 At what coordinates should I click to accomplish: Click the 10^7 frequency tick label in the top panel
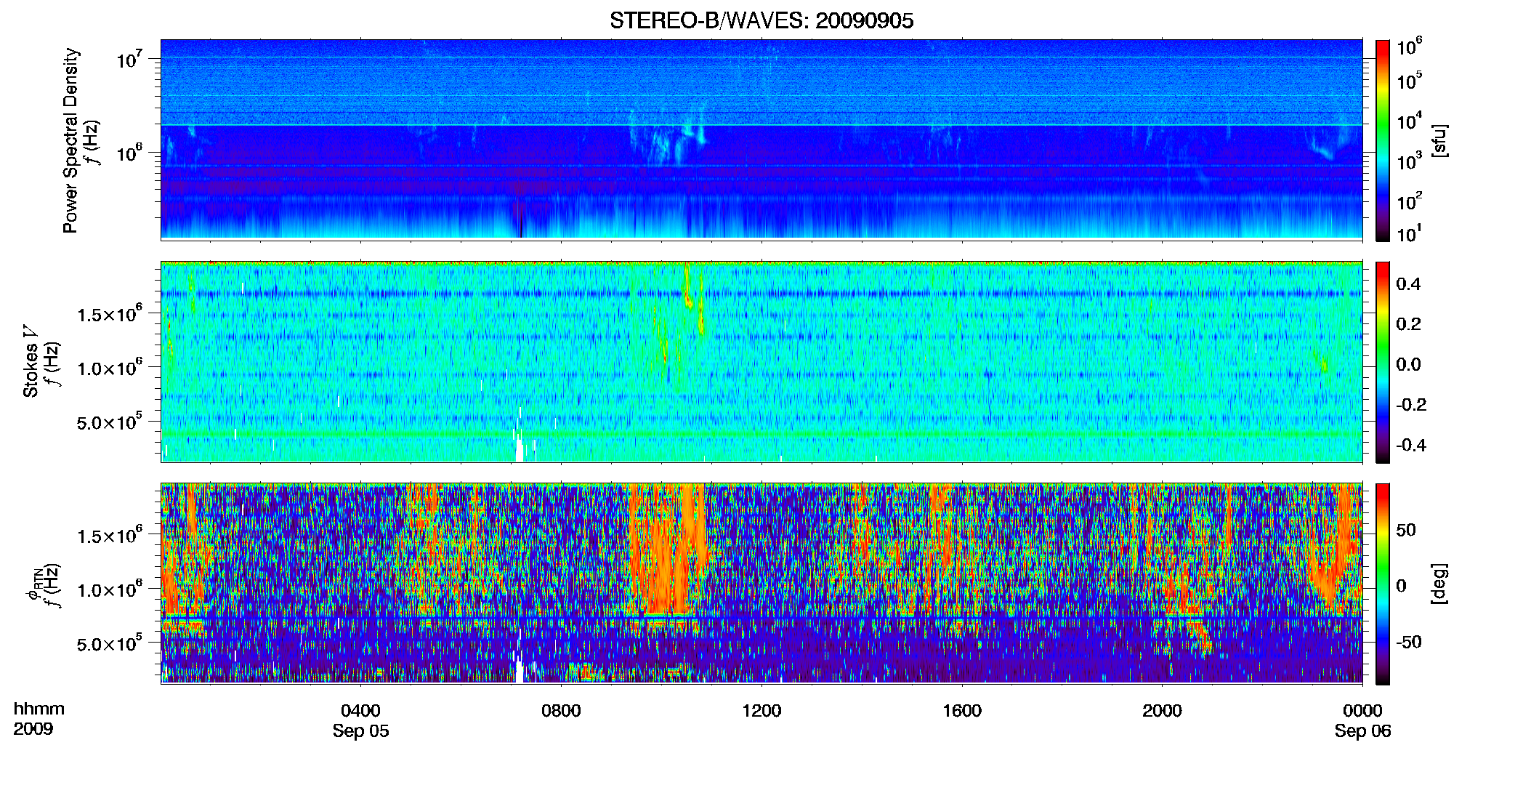129,58
